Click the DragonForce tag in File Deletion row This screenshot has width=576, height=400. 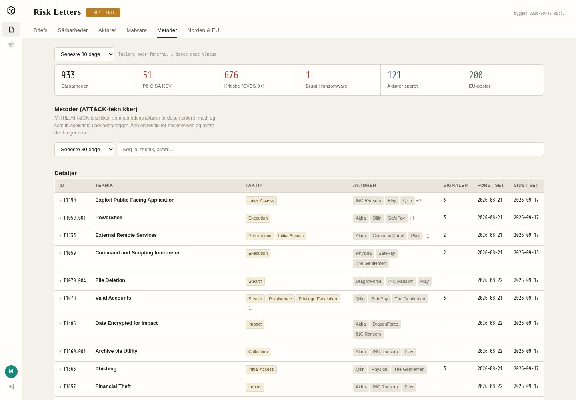pyautogui.click(x=368, y=282)
